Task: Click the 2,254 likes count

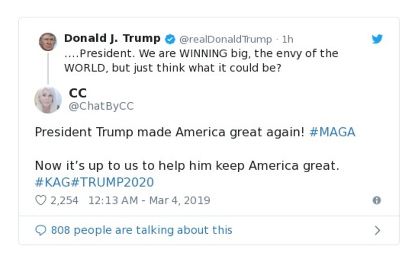Action: coord(64,200)
